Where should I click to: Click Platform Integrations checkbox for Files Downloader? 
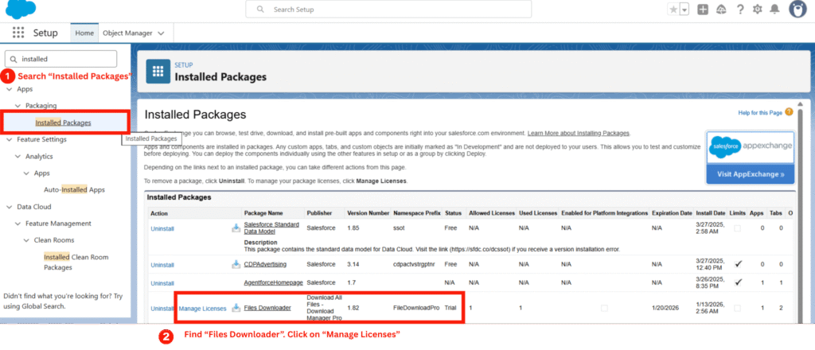(604, 309)
